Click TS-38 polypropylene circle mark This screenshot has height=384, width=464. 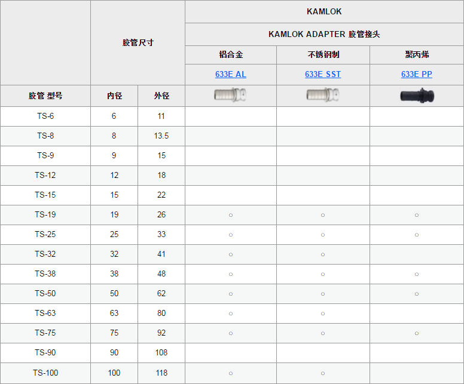[417, 274]
